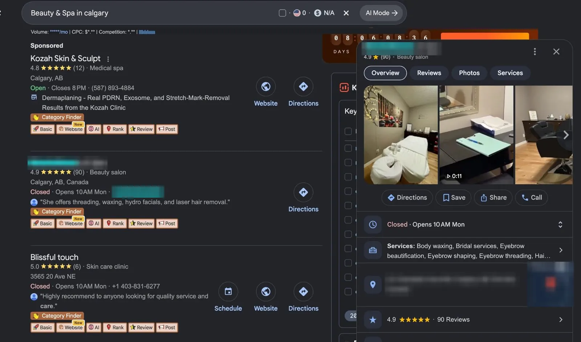Click Rank tool under Blissful touch
Image resolution: width=581 pixels, height=342 pixels.
coord(115,327)
